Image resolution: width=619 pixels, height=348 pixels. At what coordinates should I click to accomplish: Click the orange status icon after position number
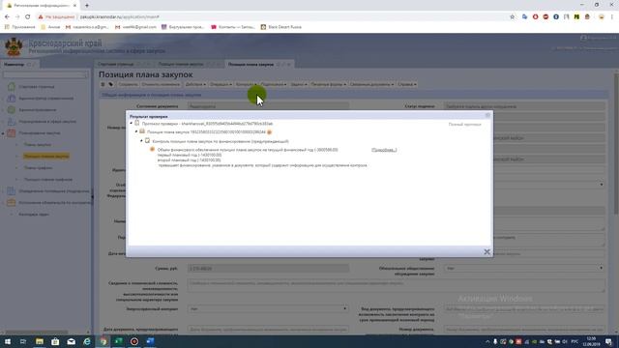point(270,132)
